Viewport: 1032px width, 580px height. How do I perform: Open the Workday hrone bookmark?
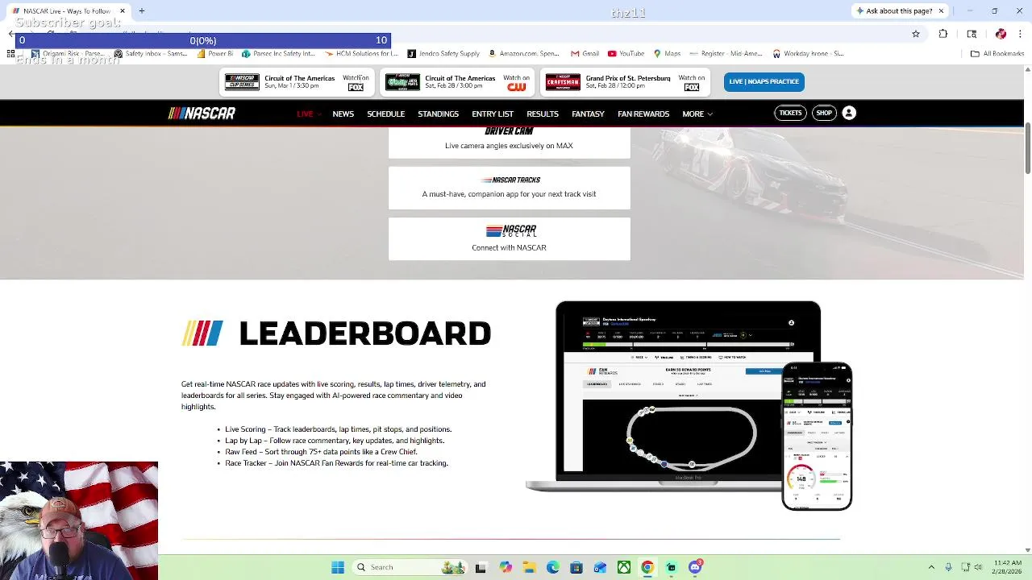(x=809, y=54)
